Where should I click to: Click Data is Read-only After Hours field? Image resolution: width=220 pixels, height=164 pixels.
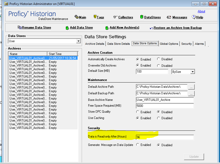pos(165,137)
